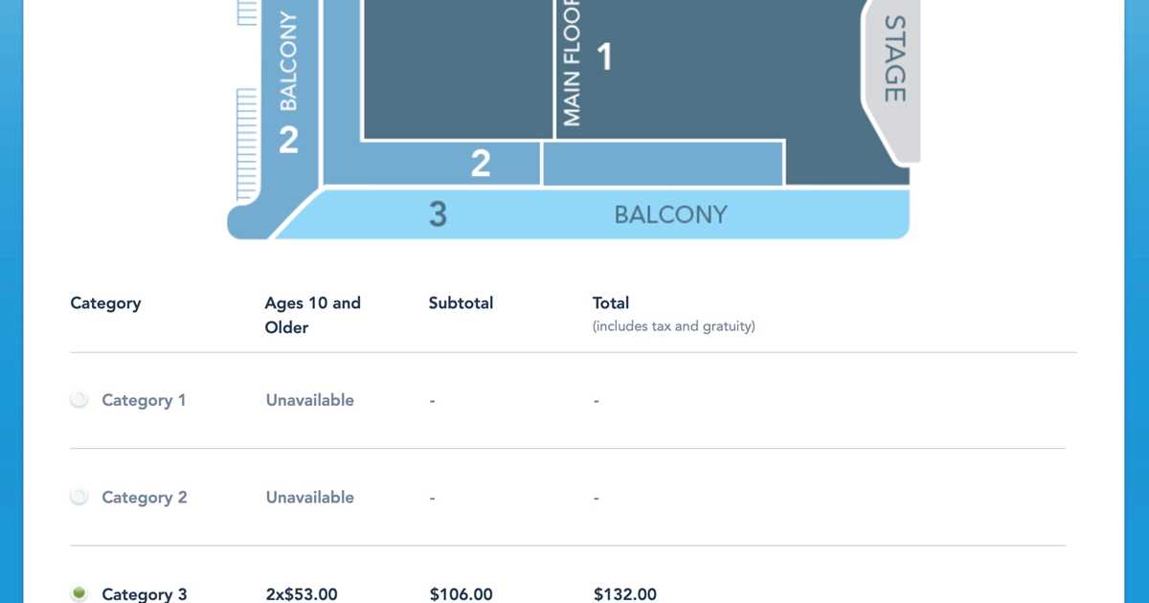The height and width of the screenshot is (603, 1149).
Task: Click the BALCONY label on the seating map
Action: point(670,214)
